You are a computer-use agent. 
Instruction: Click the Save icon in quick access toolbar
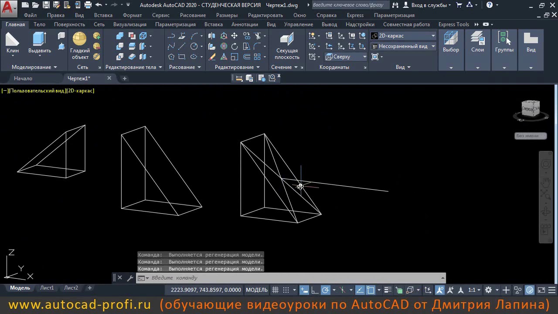[46, 5]
